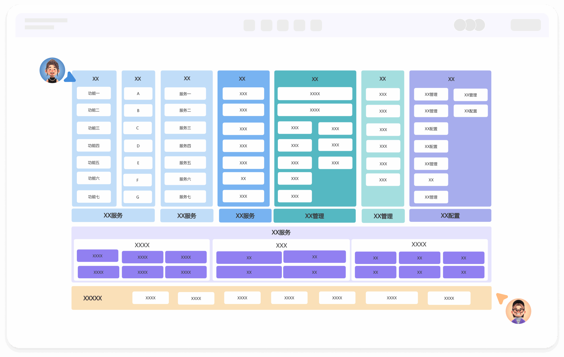
Task: Select the 功能一 box
Action: point(94,93)
